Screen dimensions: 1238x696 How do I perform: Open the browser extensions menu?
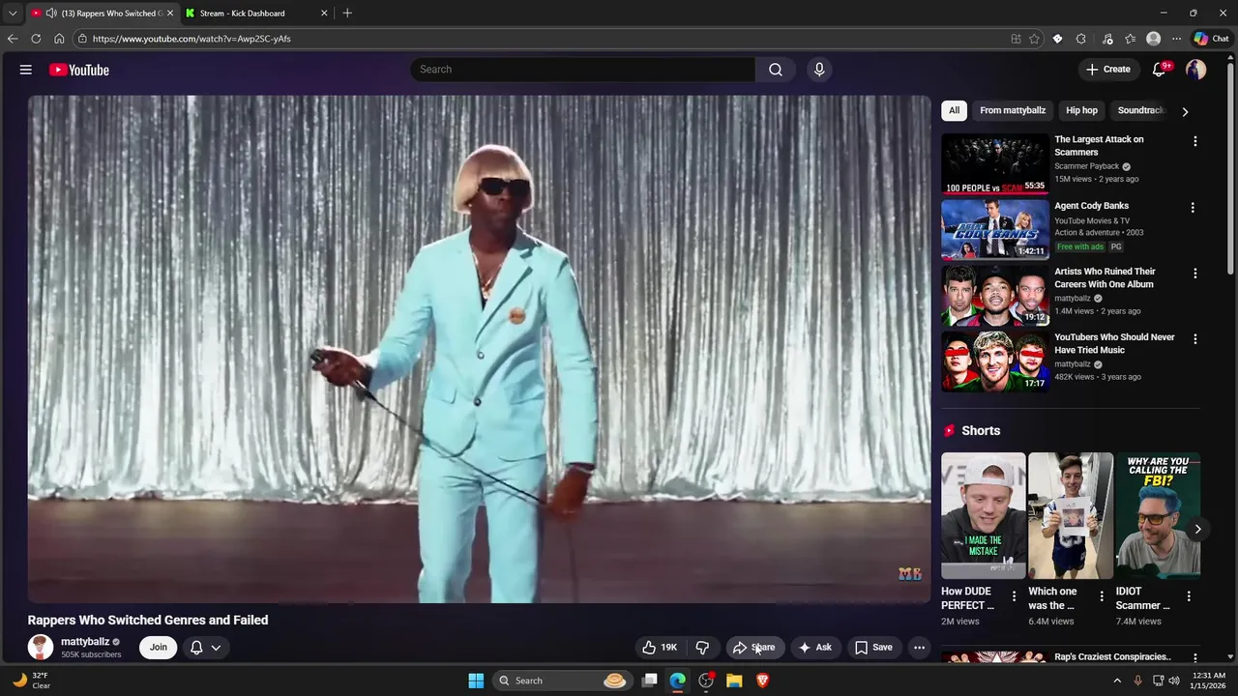[x=1081, y=39]
